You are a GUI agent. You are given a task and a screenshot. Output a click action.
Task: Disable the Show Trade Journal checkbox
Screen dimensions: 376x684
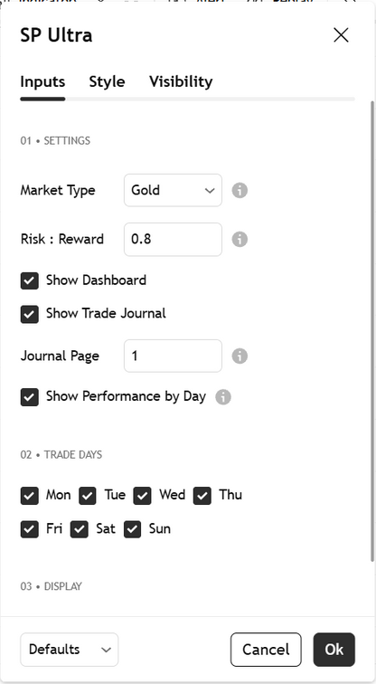[30, 314]
